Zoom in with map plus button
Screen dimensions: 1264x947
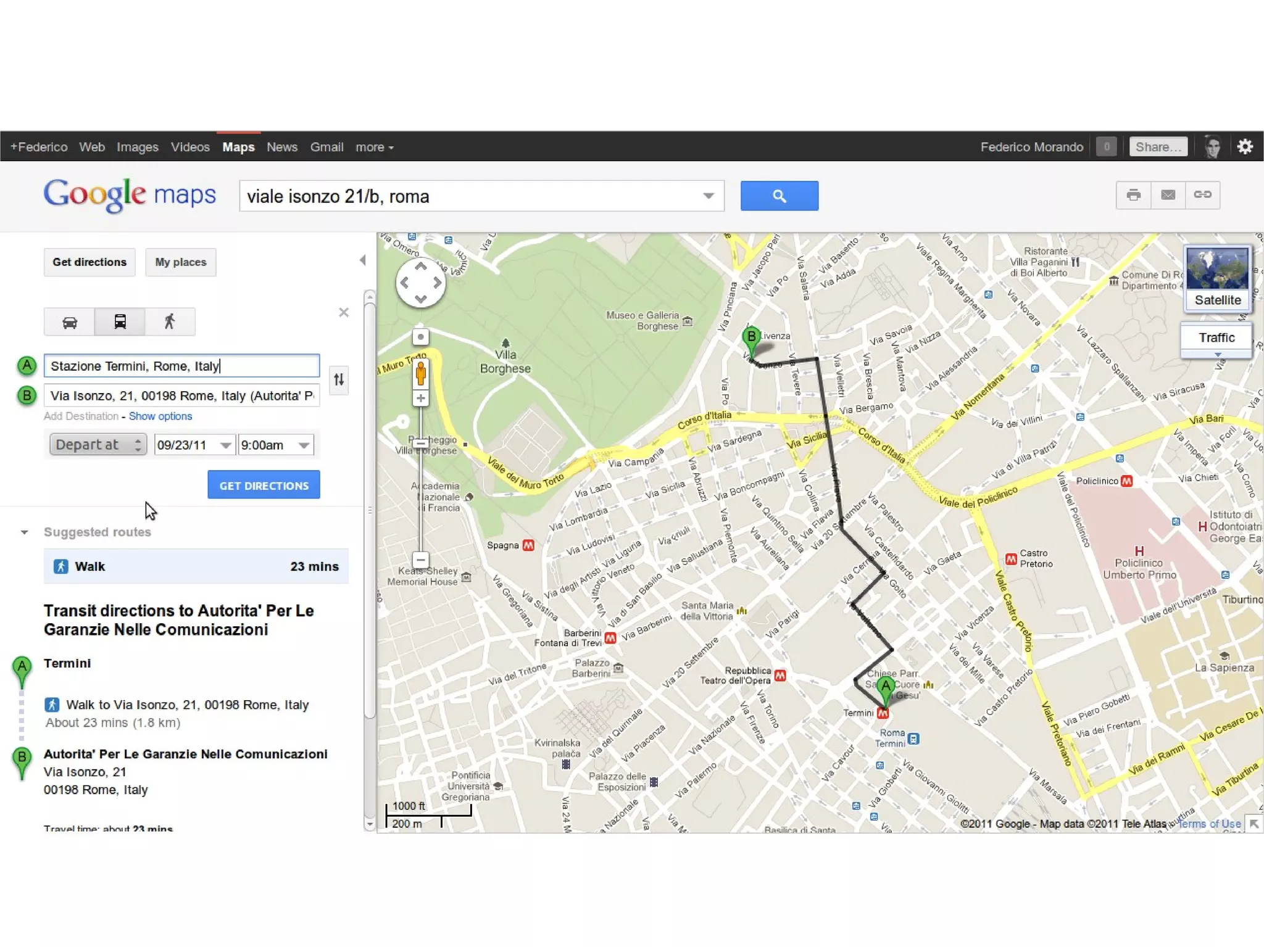pos(420,399)
